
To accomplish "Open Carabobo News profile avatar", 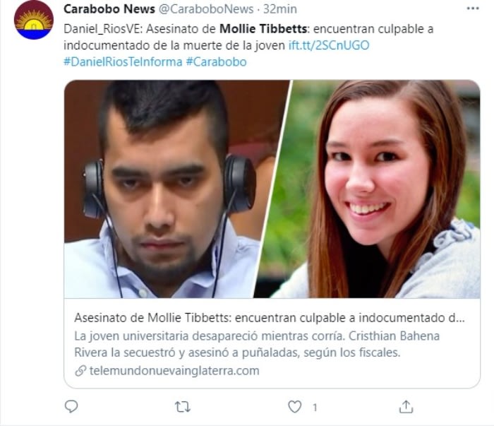I will tap(34, 20).
